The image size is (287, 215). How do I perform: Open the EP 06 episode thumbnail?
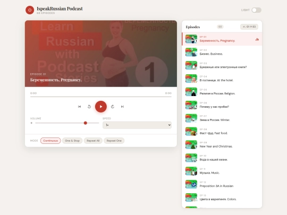[x=191, y=105]
